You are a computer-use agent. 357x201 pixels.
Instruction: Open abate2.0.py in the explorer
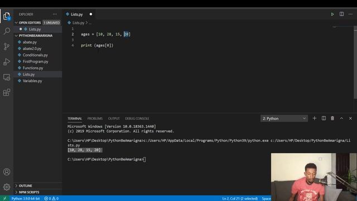tap(37, 49)
